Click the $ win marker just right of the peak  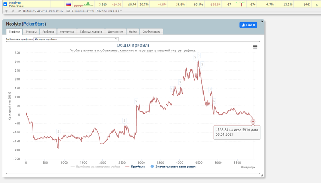202,65
